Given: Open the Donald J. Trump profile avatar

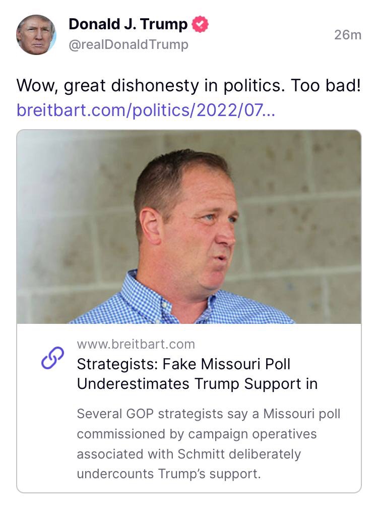Looking at the screenshot, I should 36,34.
